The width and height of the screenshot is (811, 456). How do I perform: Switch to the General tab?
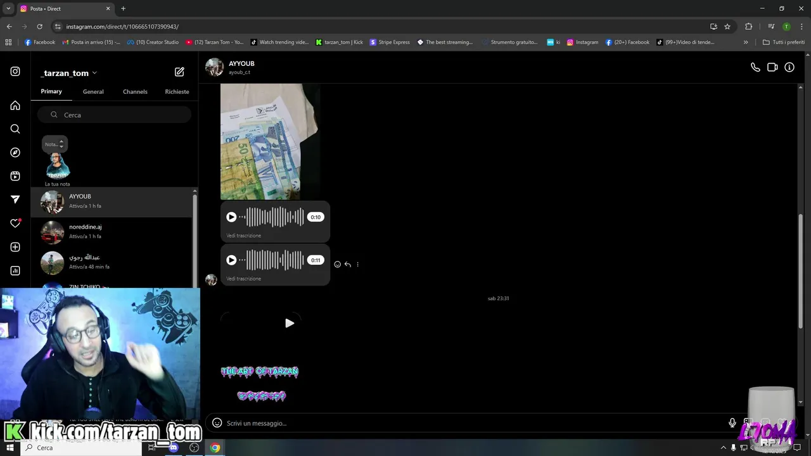pos(93,92)
